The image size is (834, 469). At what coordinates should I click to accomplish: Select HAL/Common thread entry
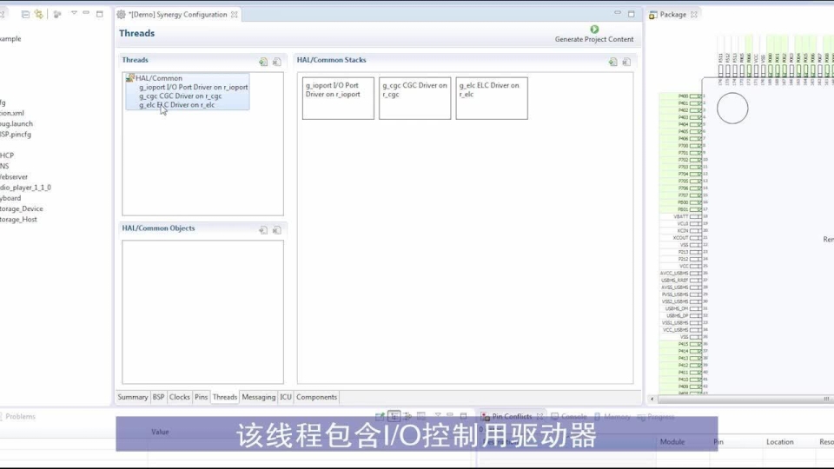tap(158, 78)
